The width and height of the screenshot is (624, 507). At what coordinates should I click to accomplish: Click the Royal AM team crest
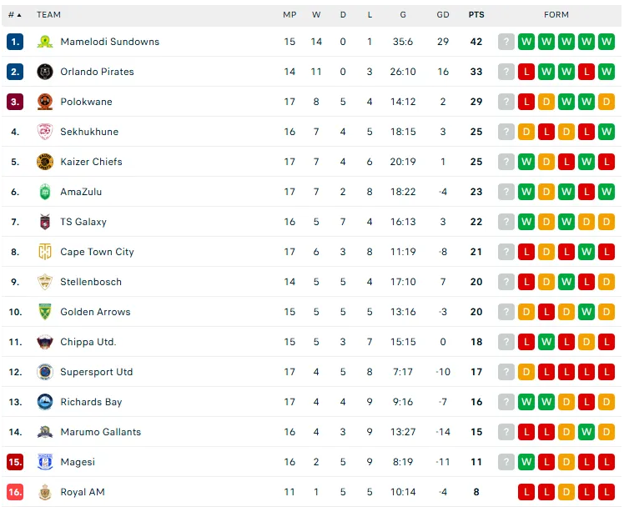pos(45,492)
